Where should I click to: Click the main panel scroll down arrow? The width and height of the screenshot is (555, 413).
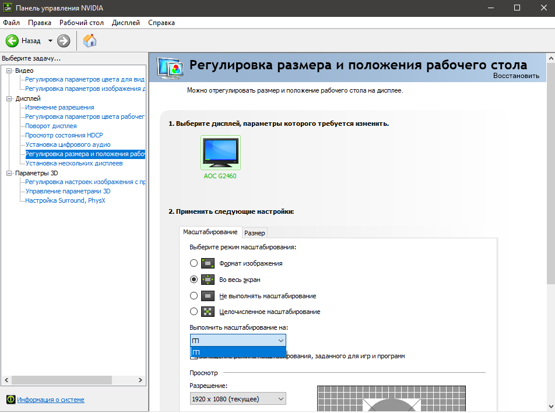tap(551, 407)
